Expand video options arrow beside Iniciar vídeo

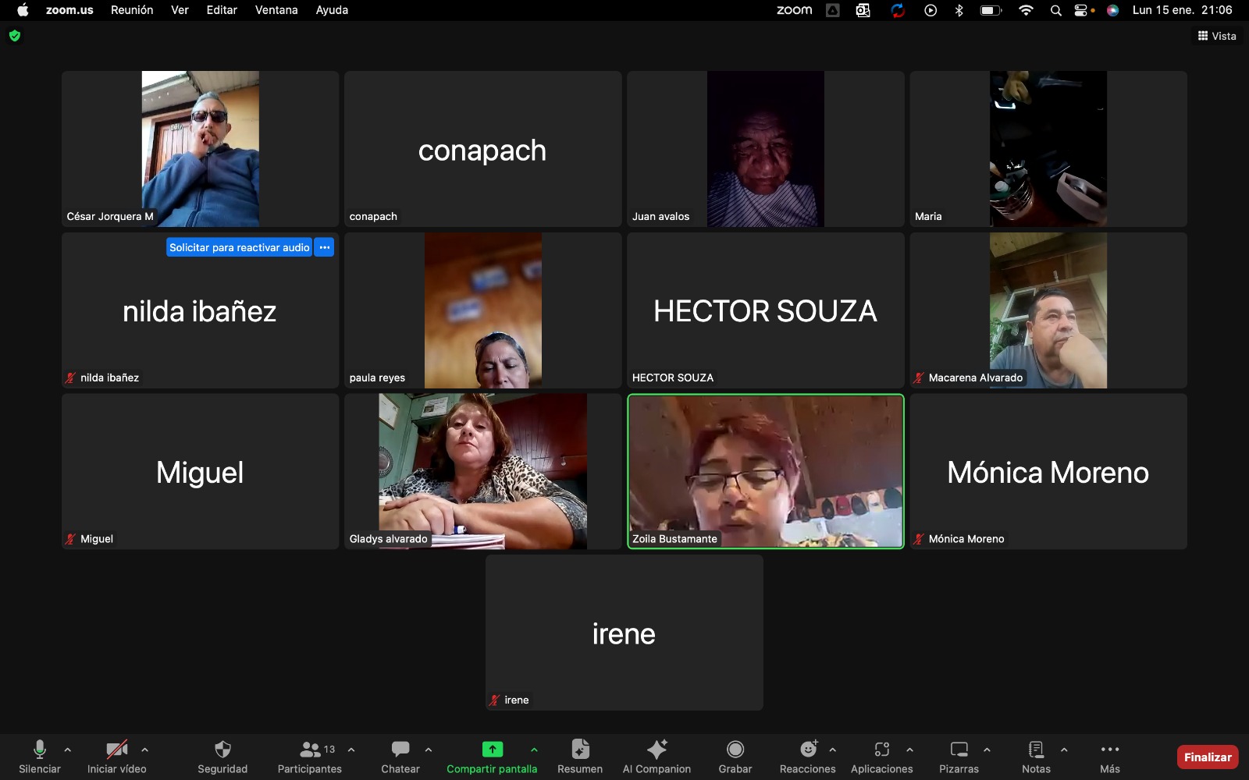tap(144, 750)
